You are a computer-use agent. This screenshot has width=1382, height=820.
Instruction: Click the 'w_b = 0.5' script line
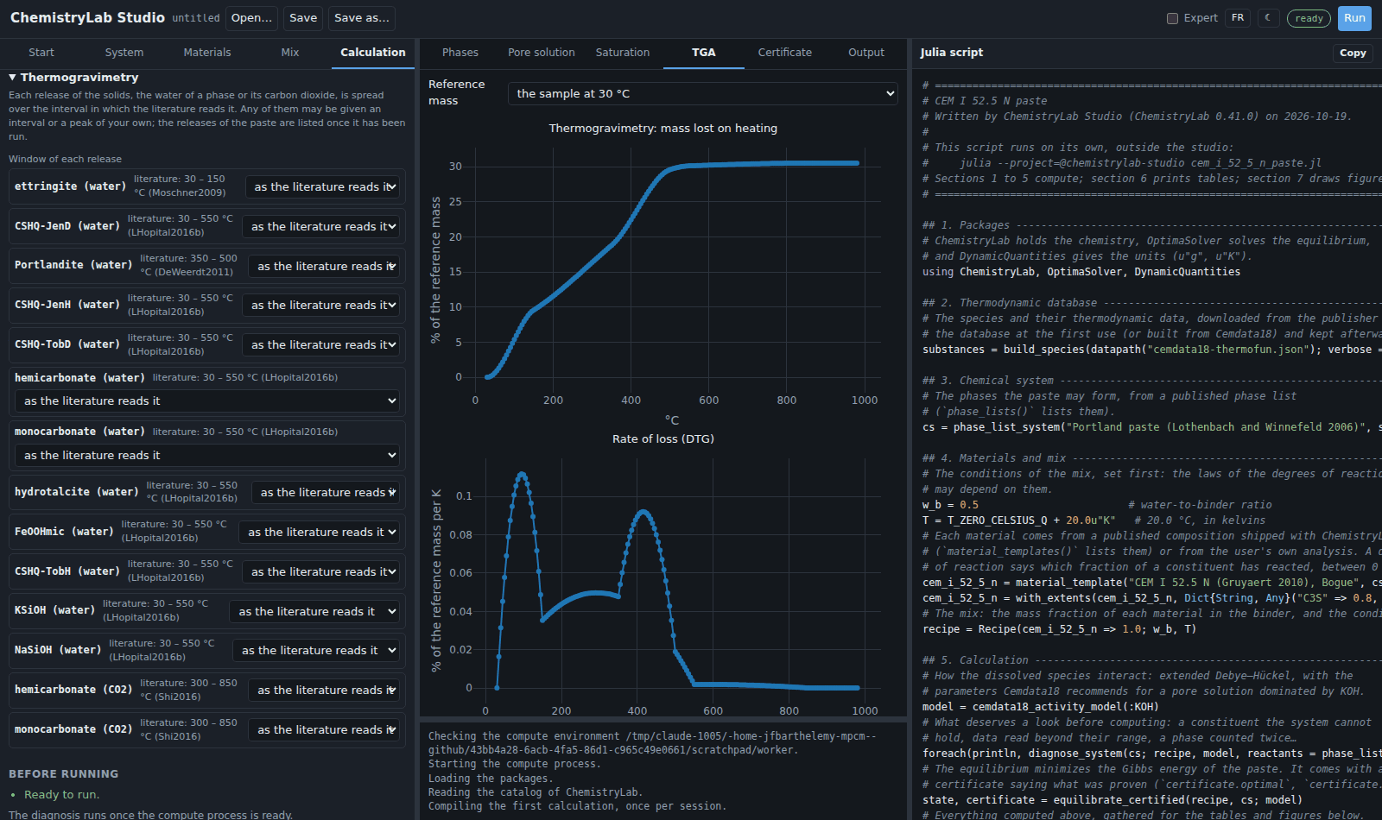click(x=950, y=505)
